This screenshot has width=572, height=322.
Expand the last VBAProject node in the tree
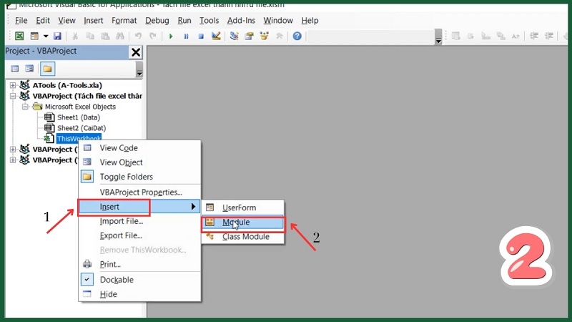click(13, 160)
